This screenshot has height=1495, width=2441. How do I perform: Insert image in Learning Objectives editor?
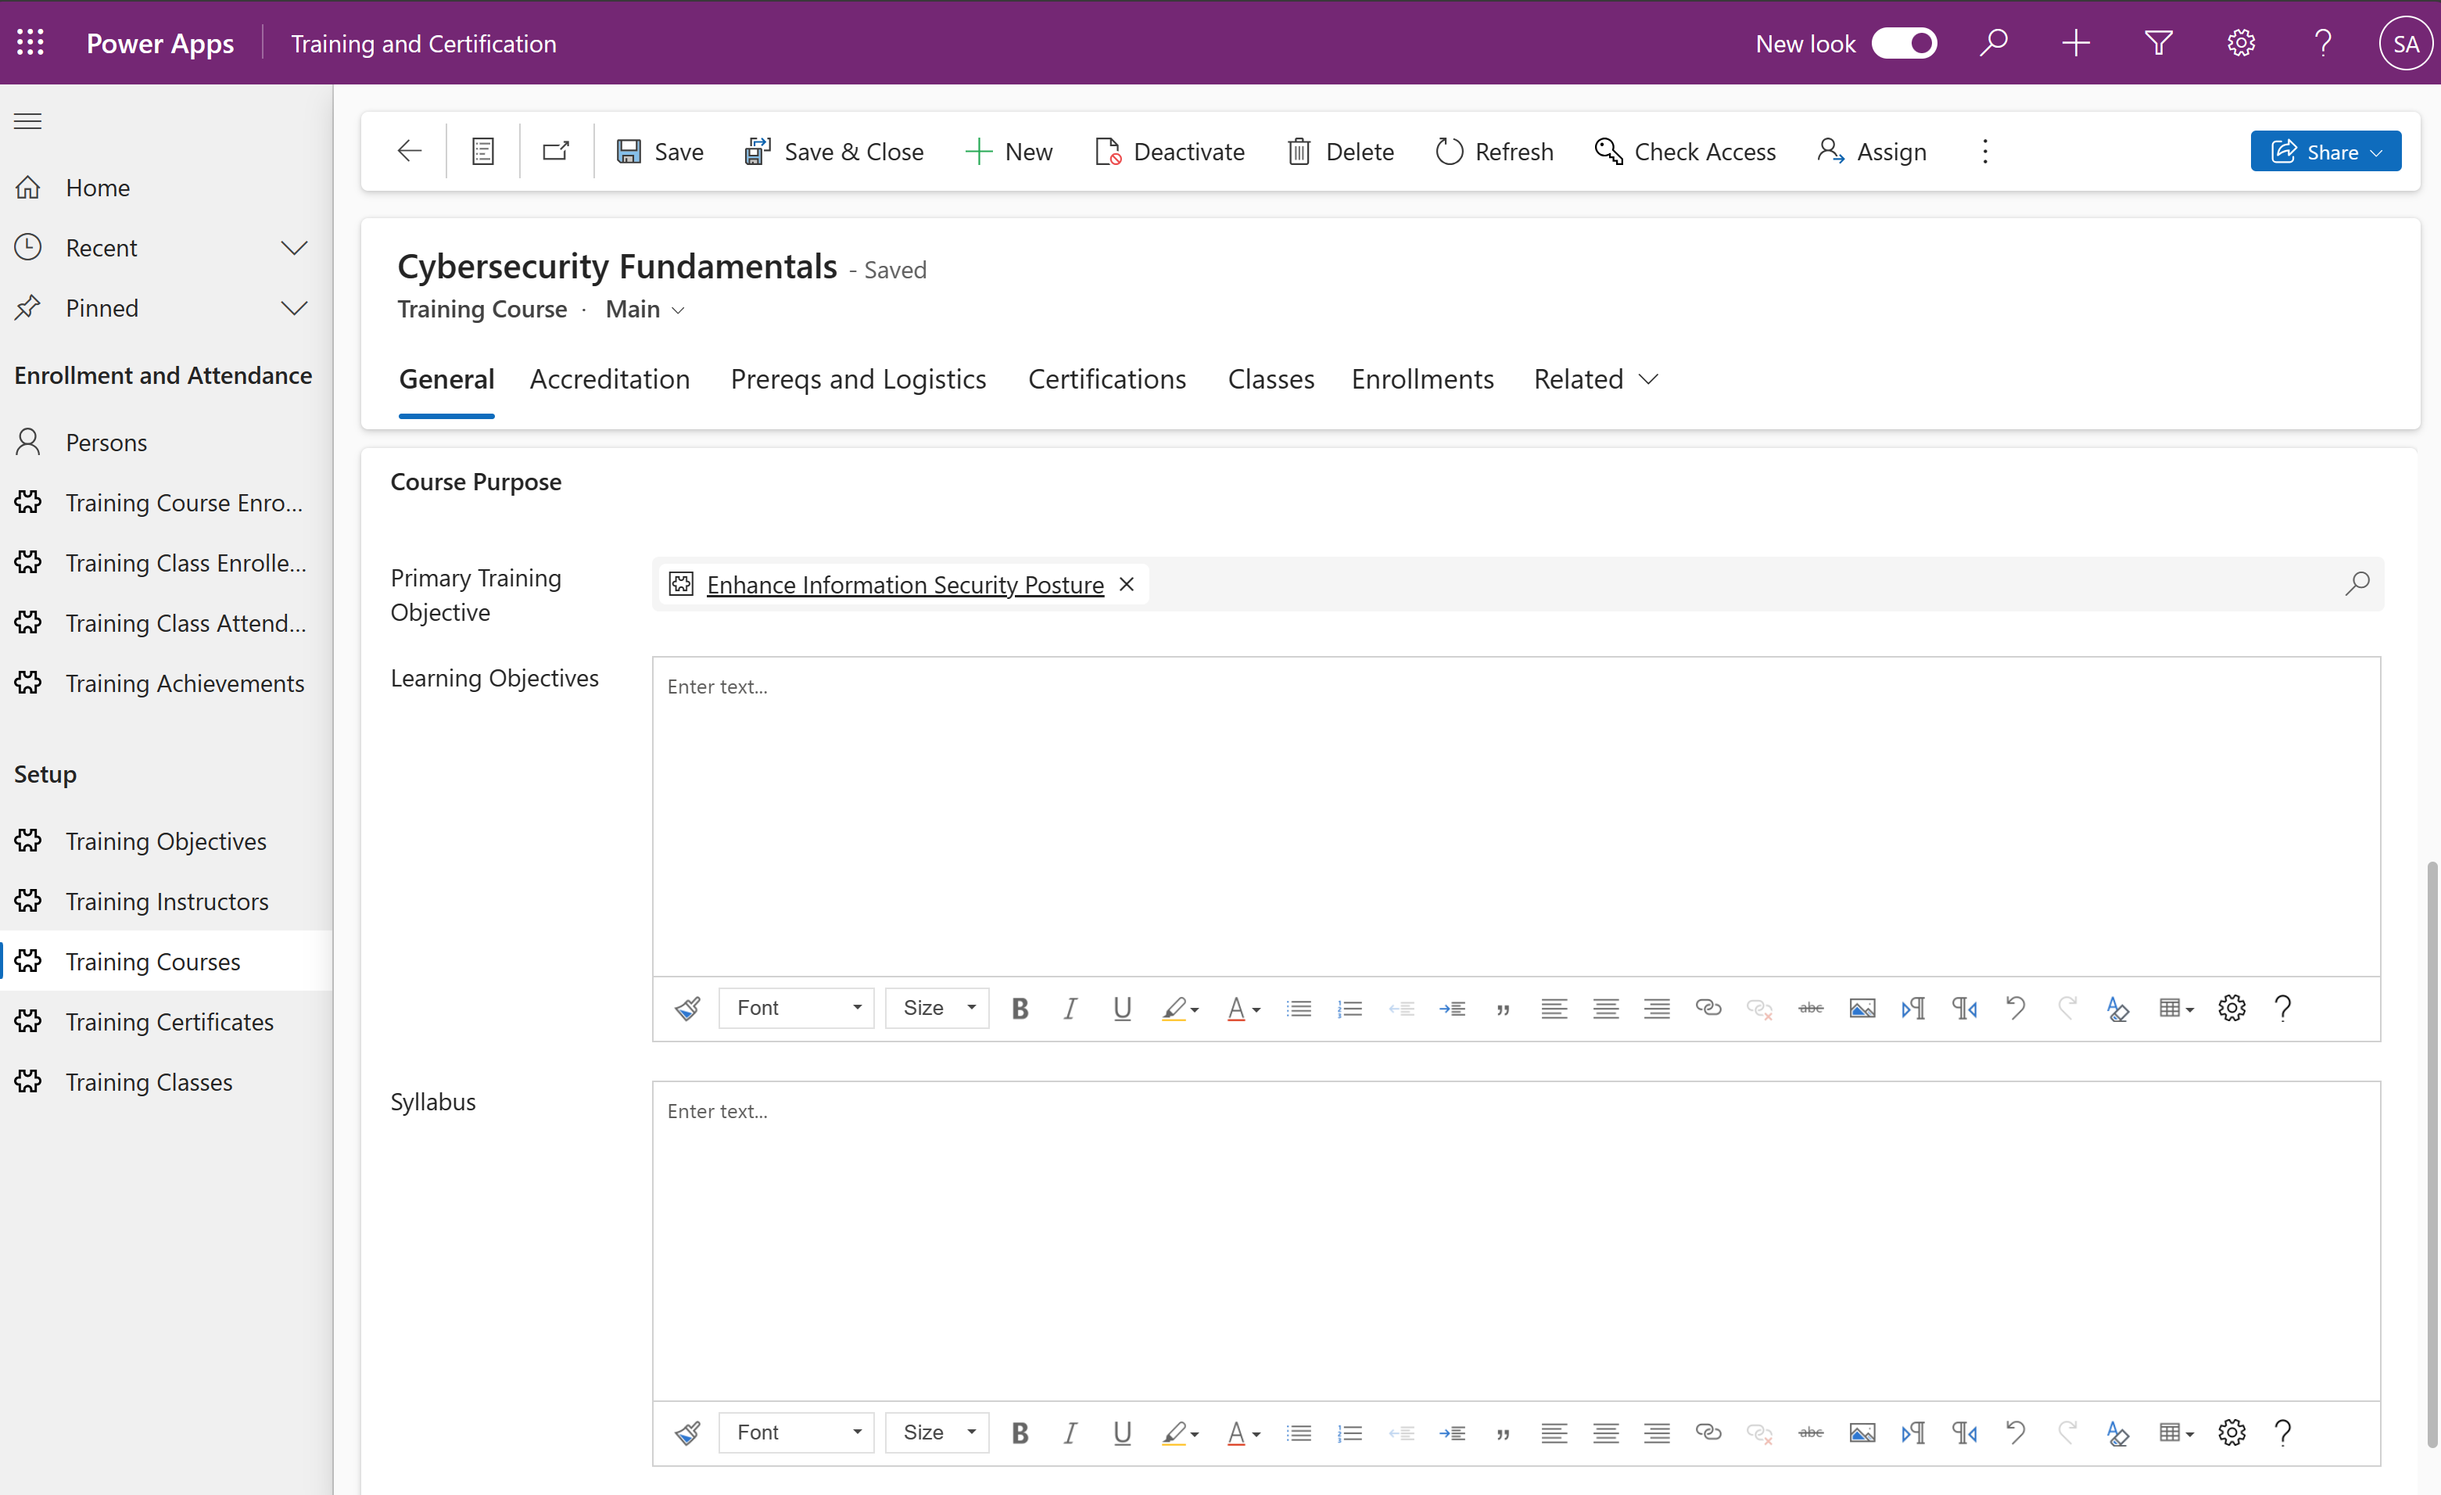coord(1862,1009)
